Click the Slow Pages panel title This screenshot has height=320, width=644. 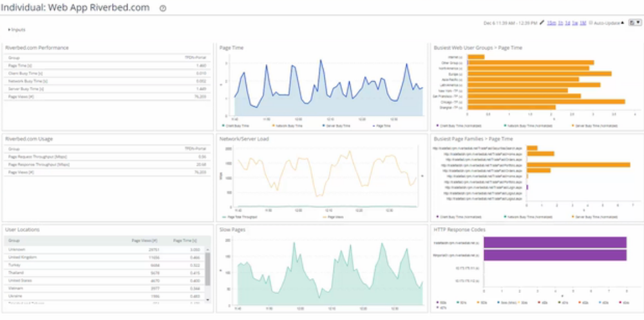(232, 230)
